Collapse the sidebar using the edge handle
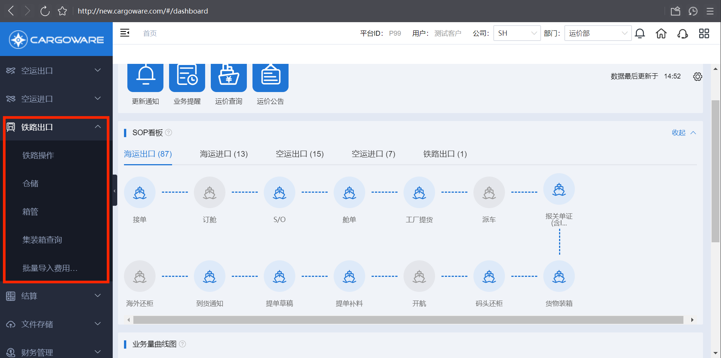This screenshot has height=358, width=721. [115, 190]
